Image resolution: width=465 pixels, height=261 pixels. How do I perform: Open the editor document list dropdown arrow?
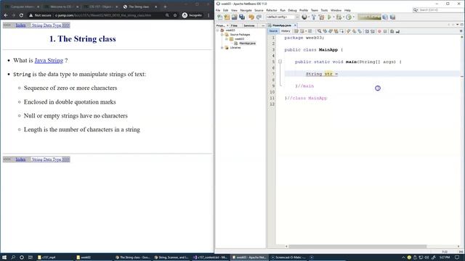click(457, 25)
